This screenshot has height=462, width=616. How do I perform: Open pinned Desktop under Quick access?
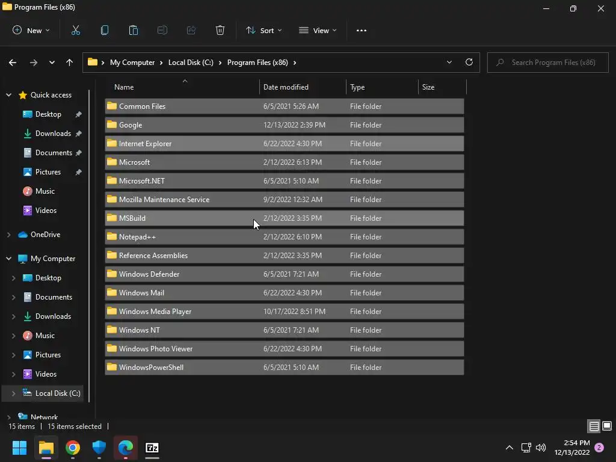[48, 114]
